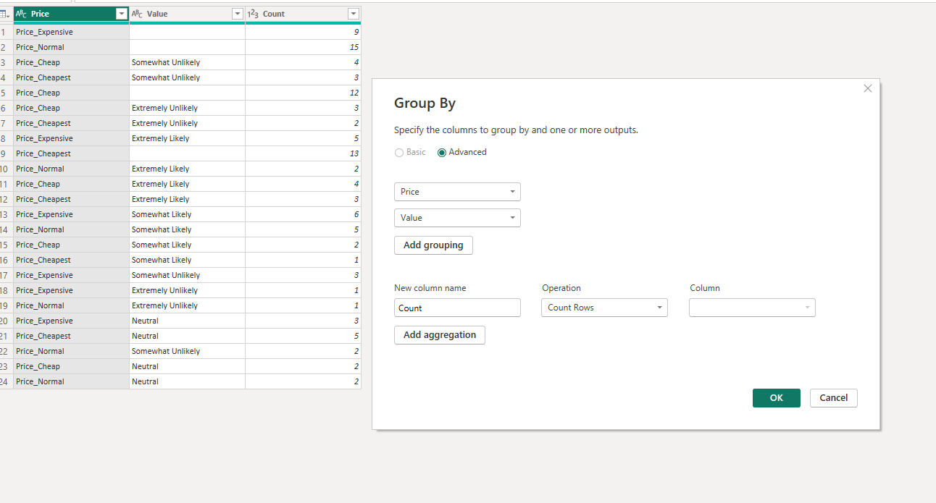Open the Value column filter dropdown
936x503 pixels.
click(237, 14)
